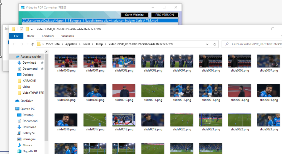Expand the chevron after Temp breadcrumb
Viewport: 282px width, 154px height.
tap(105, 44)
